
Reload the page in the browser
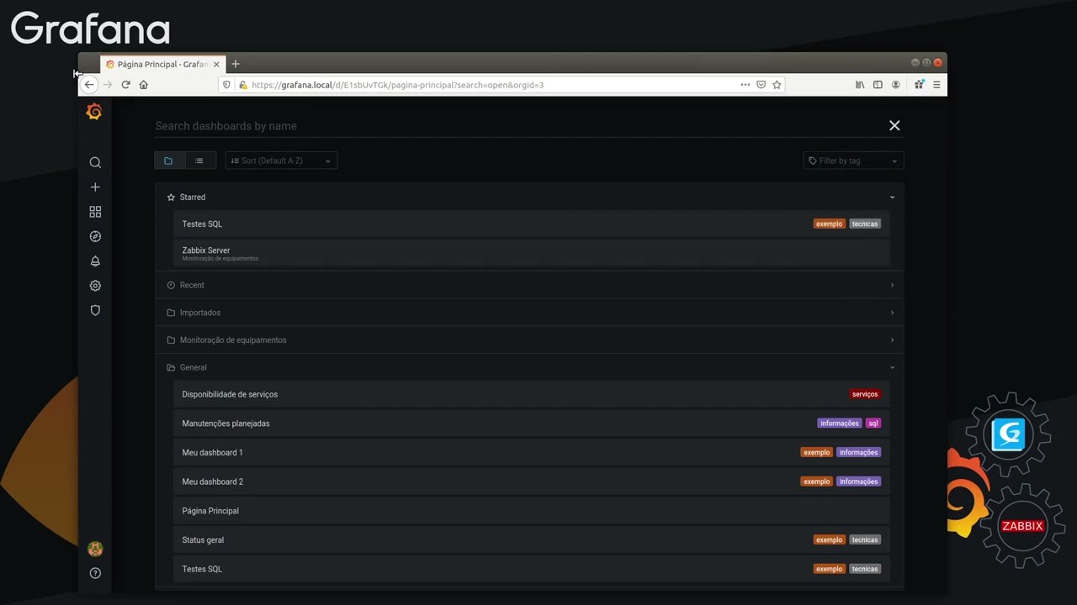125,85
